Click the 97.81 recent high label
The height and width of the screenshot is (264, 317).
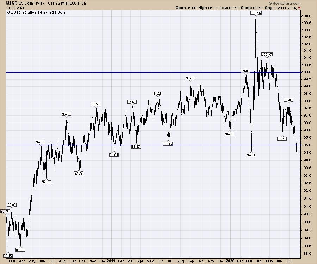pos(288,100)
